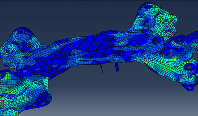
Task: Select the slanted thin pin under the beam
Action: [x=101, y=69]
